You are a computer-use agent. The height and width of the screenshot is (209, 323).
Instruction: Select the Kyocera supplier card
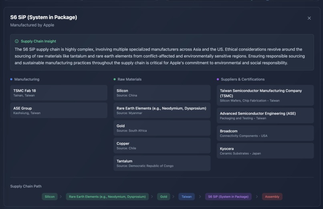click(x=265, y=151)
